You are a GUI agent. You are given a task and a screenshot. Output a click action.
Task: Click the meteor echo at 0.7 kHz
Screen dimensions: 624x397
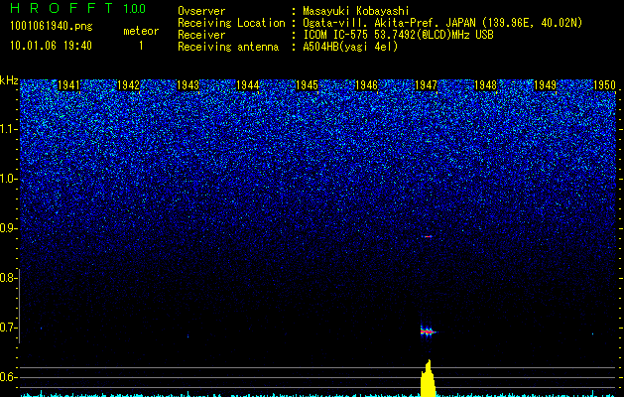click(x=428, y=331)
